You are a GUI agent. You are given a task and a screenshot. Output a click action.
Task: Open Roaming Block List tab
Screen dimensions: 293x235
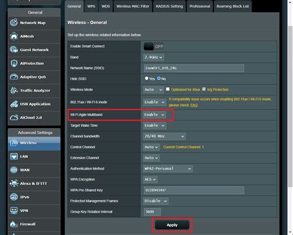(x=232, y=6)
